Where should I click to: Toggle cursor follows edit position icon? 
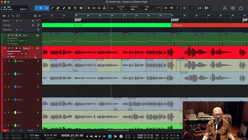177,8
